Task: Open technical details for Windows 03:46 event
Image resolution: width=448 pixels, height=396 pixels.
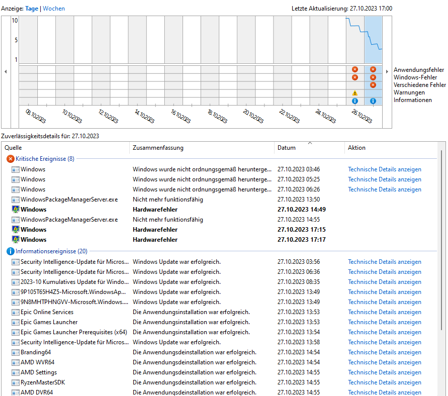Action: click(385, 169)
